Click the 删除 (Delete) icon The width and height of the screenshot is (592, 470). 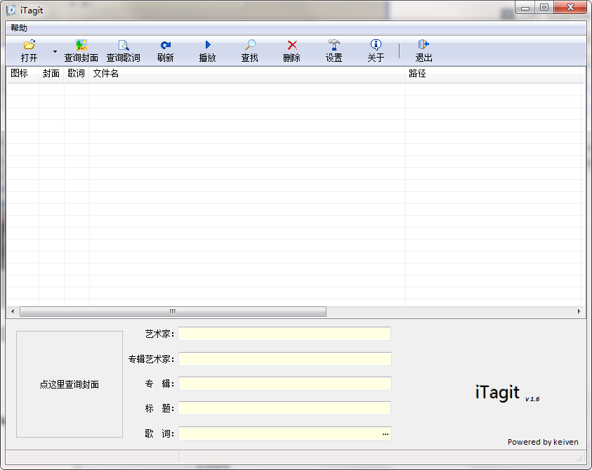(x=291, y=51)
